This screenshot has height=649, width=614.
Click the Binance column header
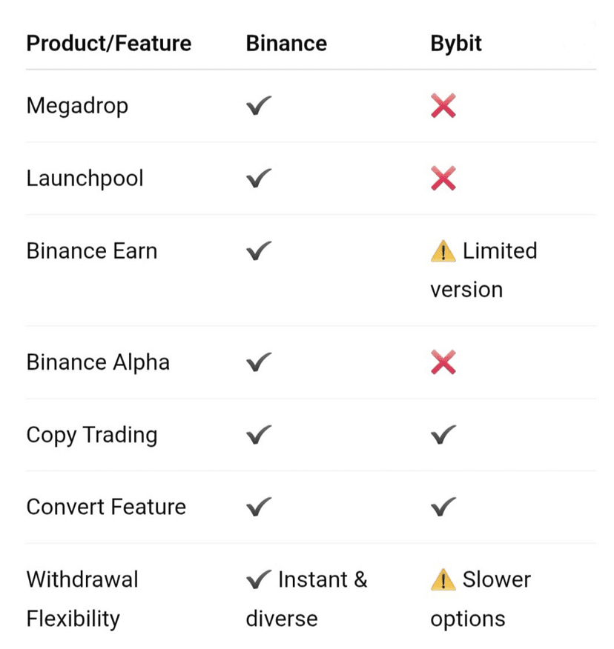point(286,43)
